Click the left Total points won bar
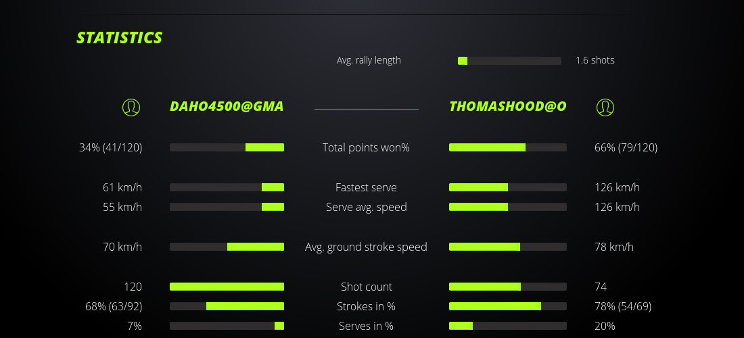The height and width of the screenshot is (338, 744). coord(227,147)
